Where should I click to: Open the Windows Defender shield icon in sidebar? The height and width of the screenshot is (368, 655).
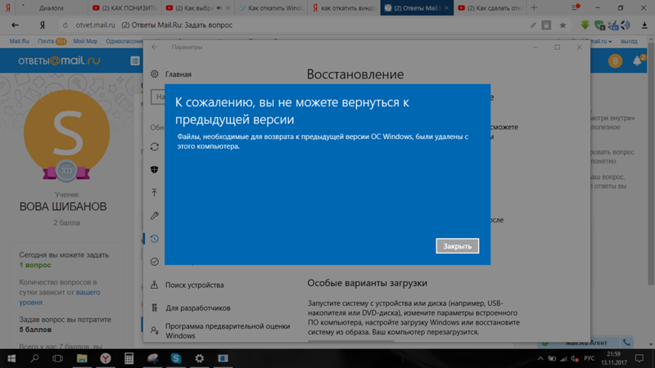(155, 170)
